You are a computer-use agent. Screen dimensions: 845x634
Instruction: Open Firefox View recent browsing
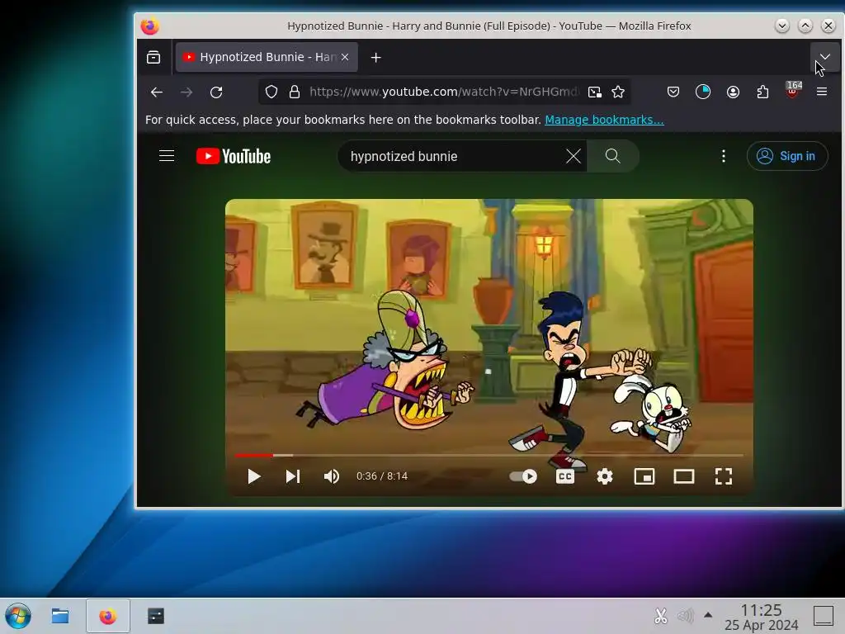(x=153, y=57)
